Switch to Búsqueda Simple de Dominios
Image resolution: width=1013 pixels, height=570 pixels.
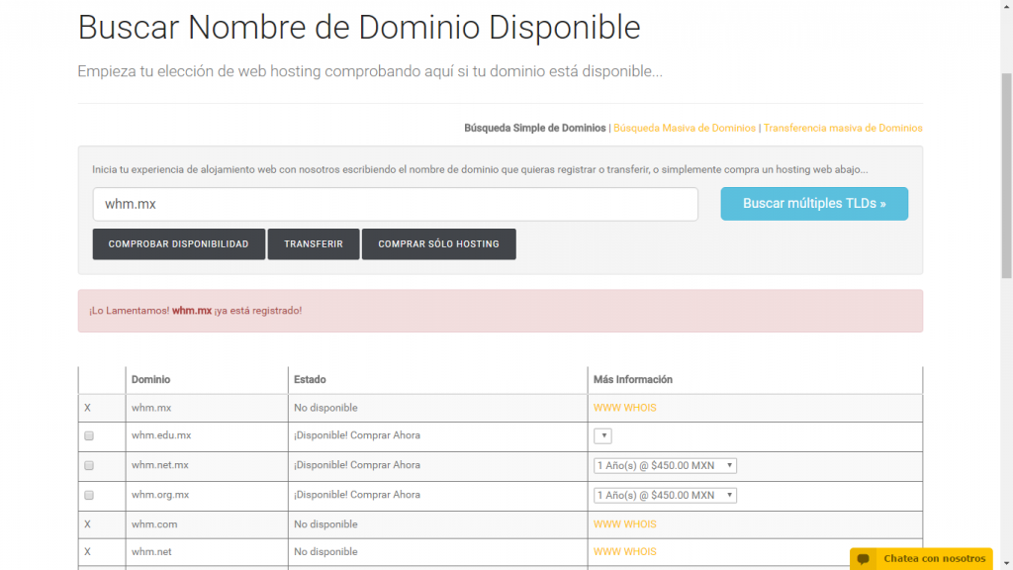coord(534,128)
